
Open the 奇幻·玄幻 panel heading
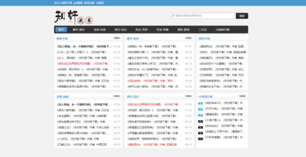pyautogui.click(x=133, y=97)
